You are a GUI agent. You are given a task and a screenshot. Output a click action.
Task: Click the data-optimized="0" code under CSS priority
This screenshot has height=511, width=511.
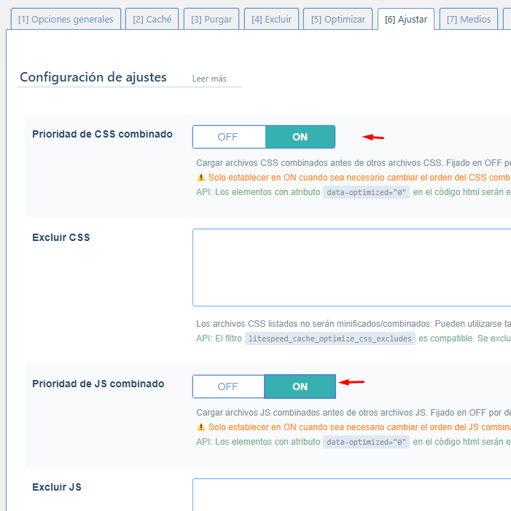[x=366, y=192]
